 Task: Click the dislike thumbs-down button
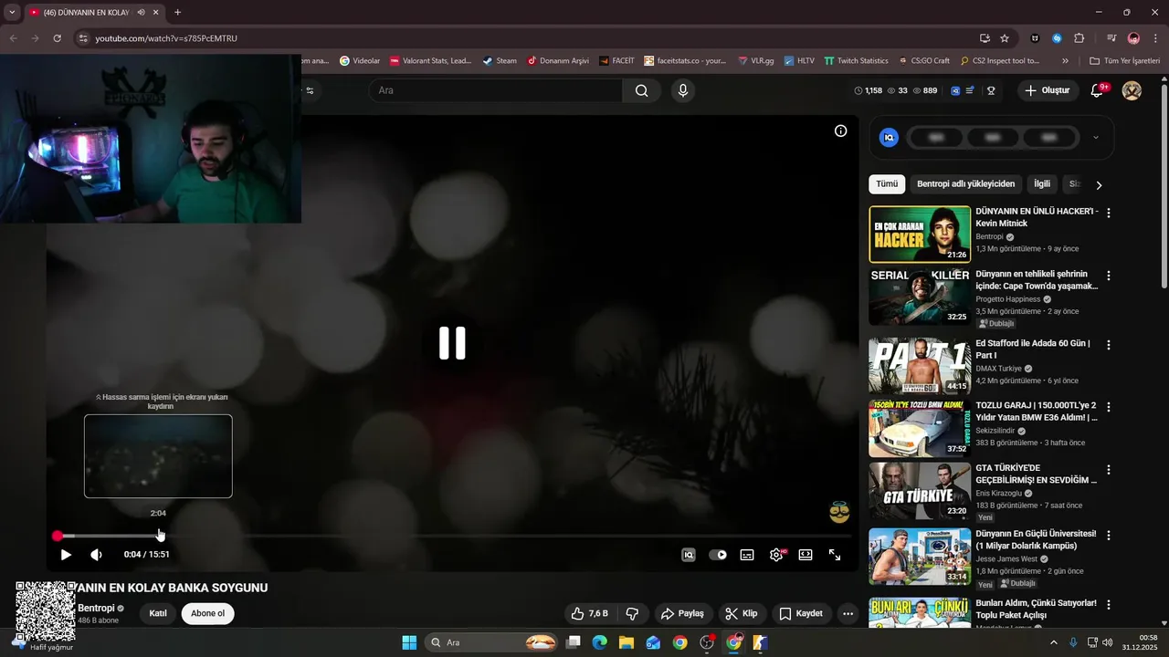(632, 613)
